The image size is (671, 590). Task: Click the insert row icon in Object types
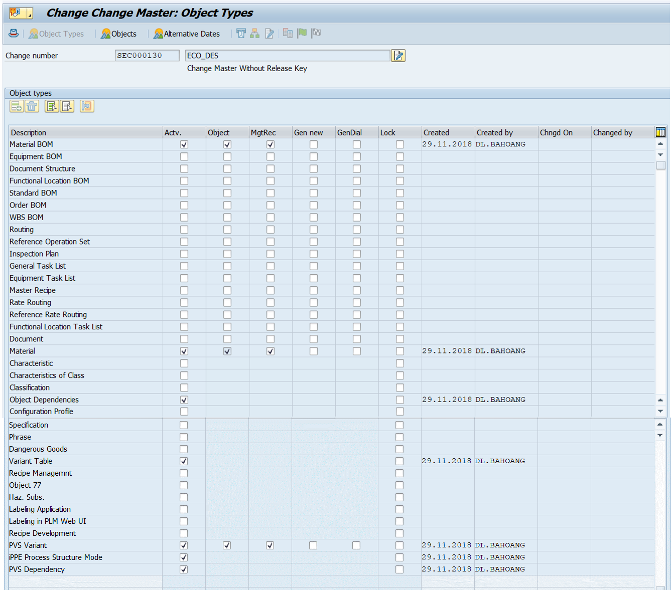(17, 106)
